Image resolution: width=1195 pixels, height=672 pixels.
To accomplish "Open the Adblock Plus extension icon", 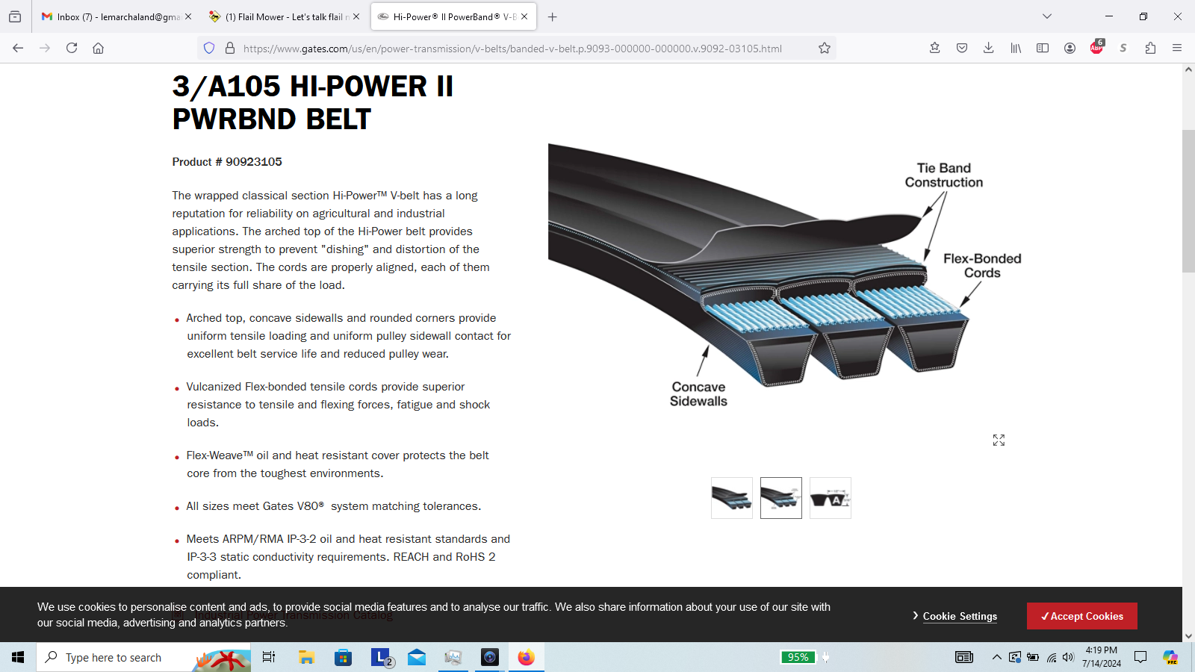I will 1096,48.
